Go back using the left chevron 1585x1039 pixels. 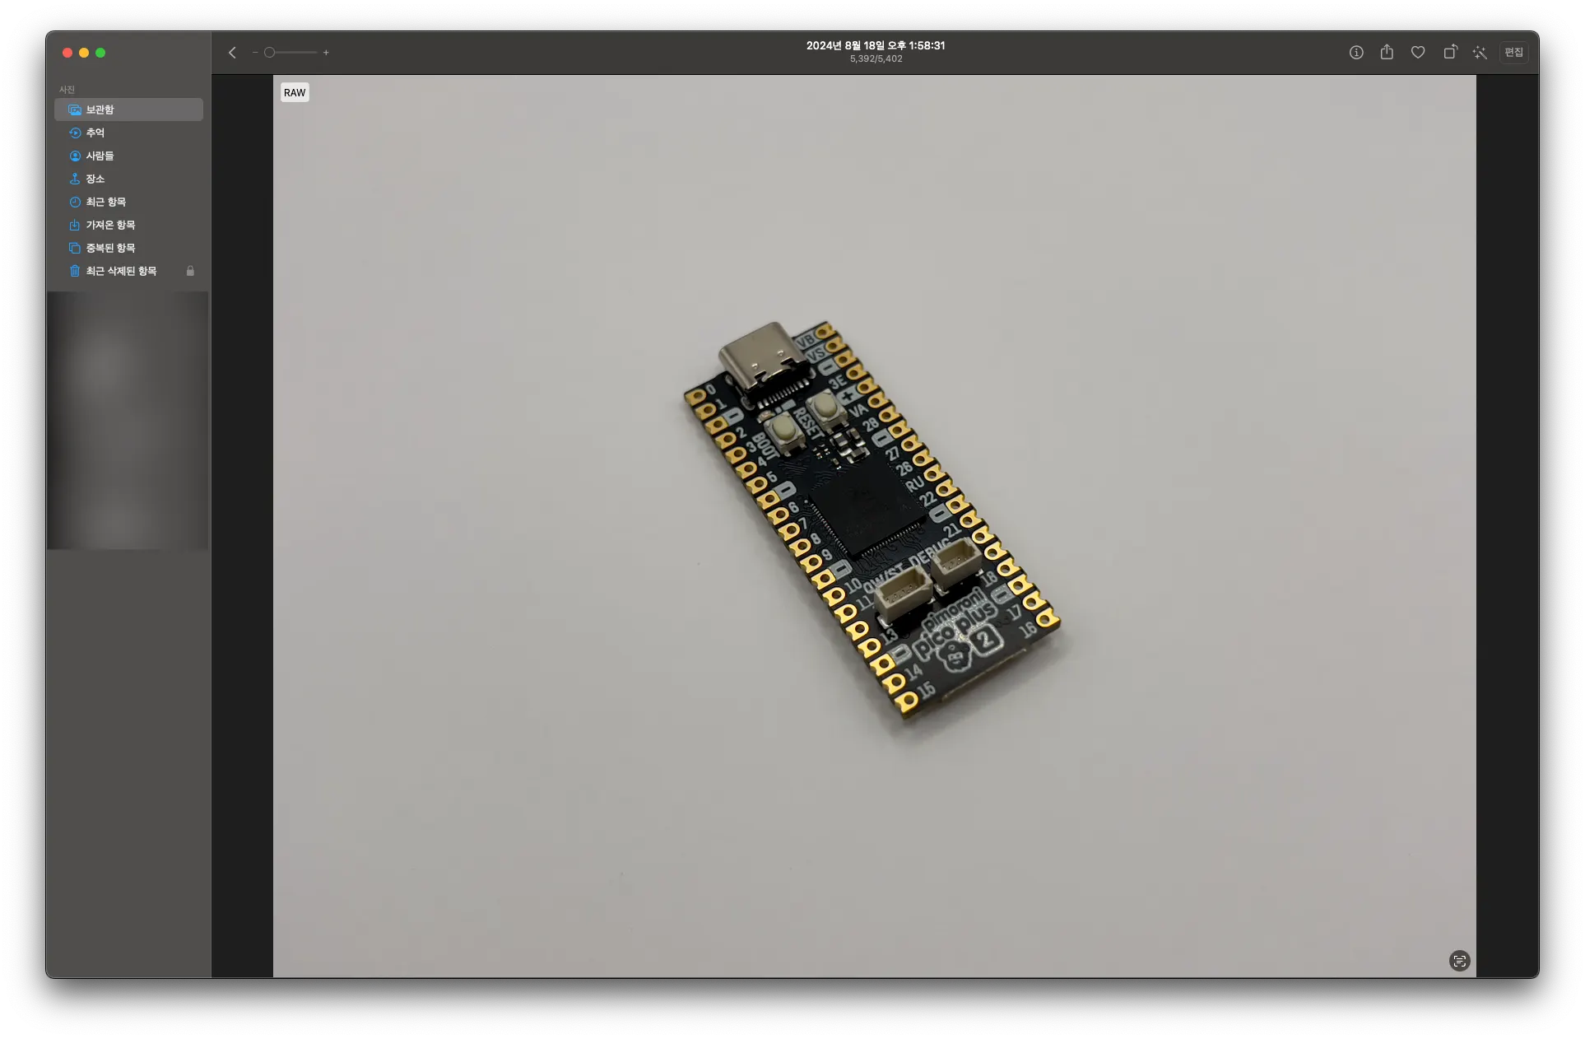tap(232, 53)
